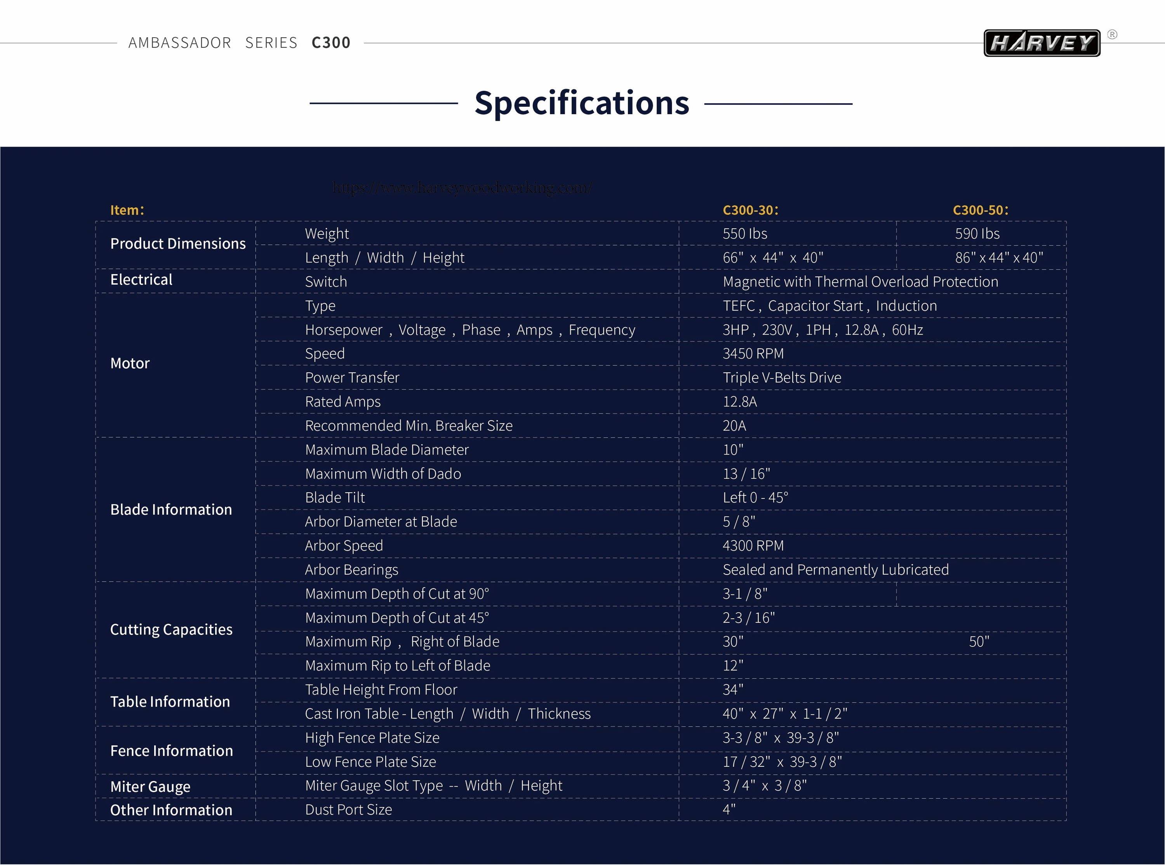Click the Rated Amps label

[x=343, y=402]
